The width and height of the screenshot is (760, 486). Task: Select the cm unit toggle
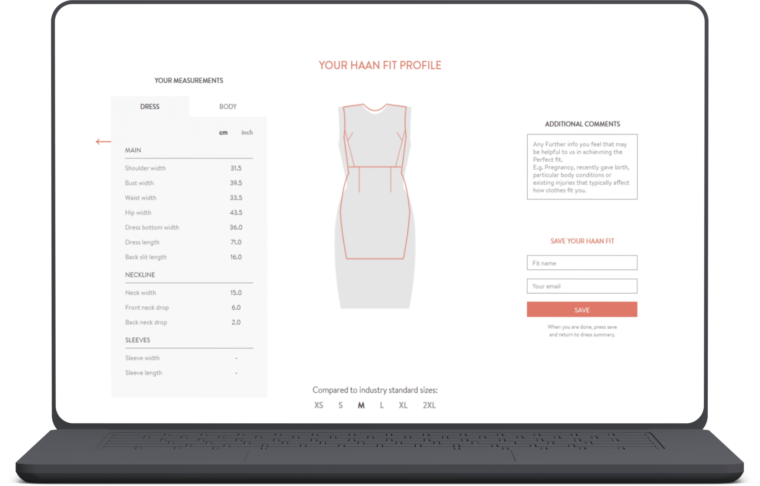[223, 133]
